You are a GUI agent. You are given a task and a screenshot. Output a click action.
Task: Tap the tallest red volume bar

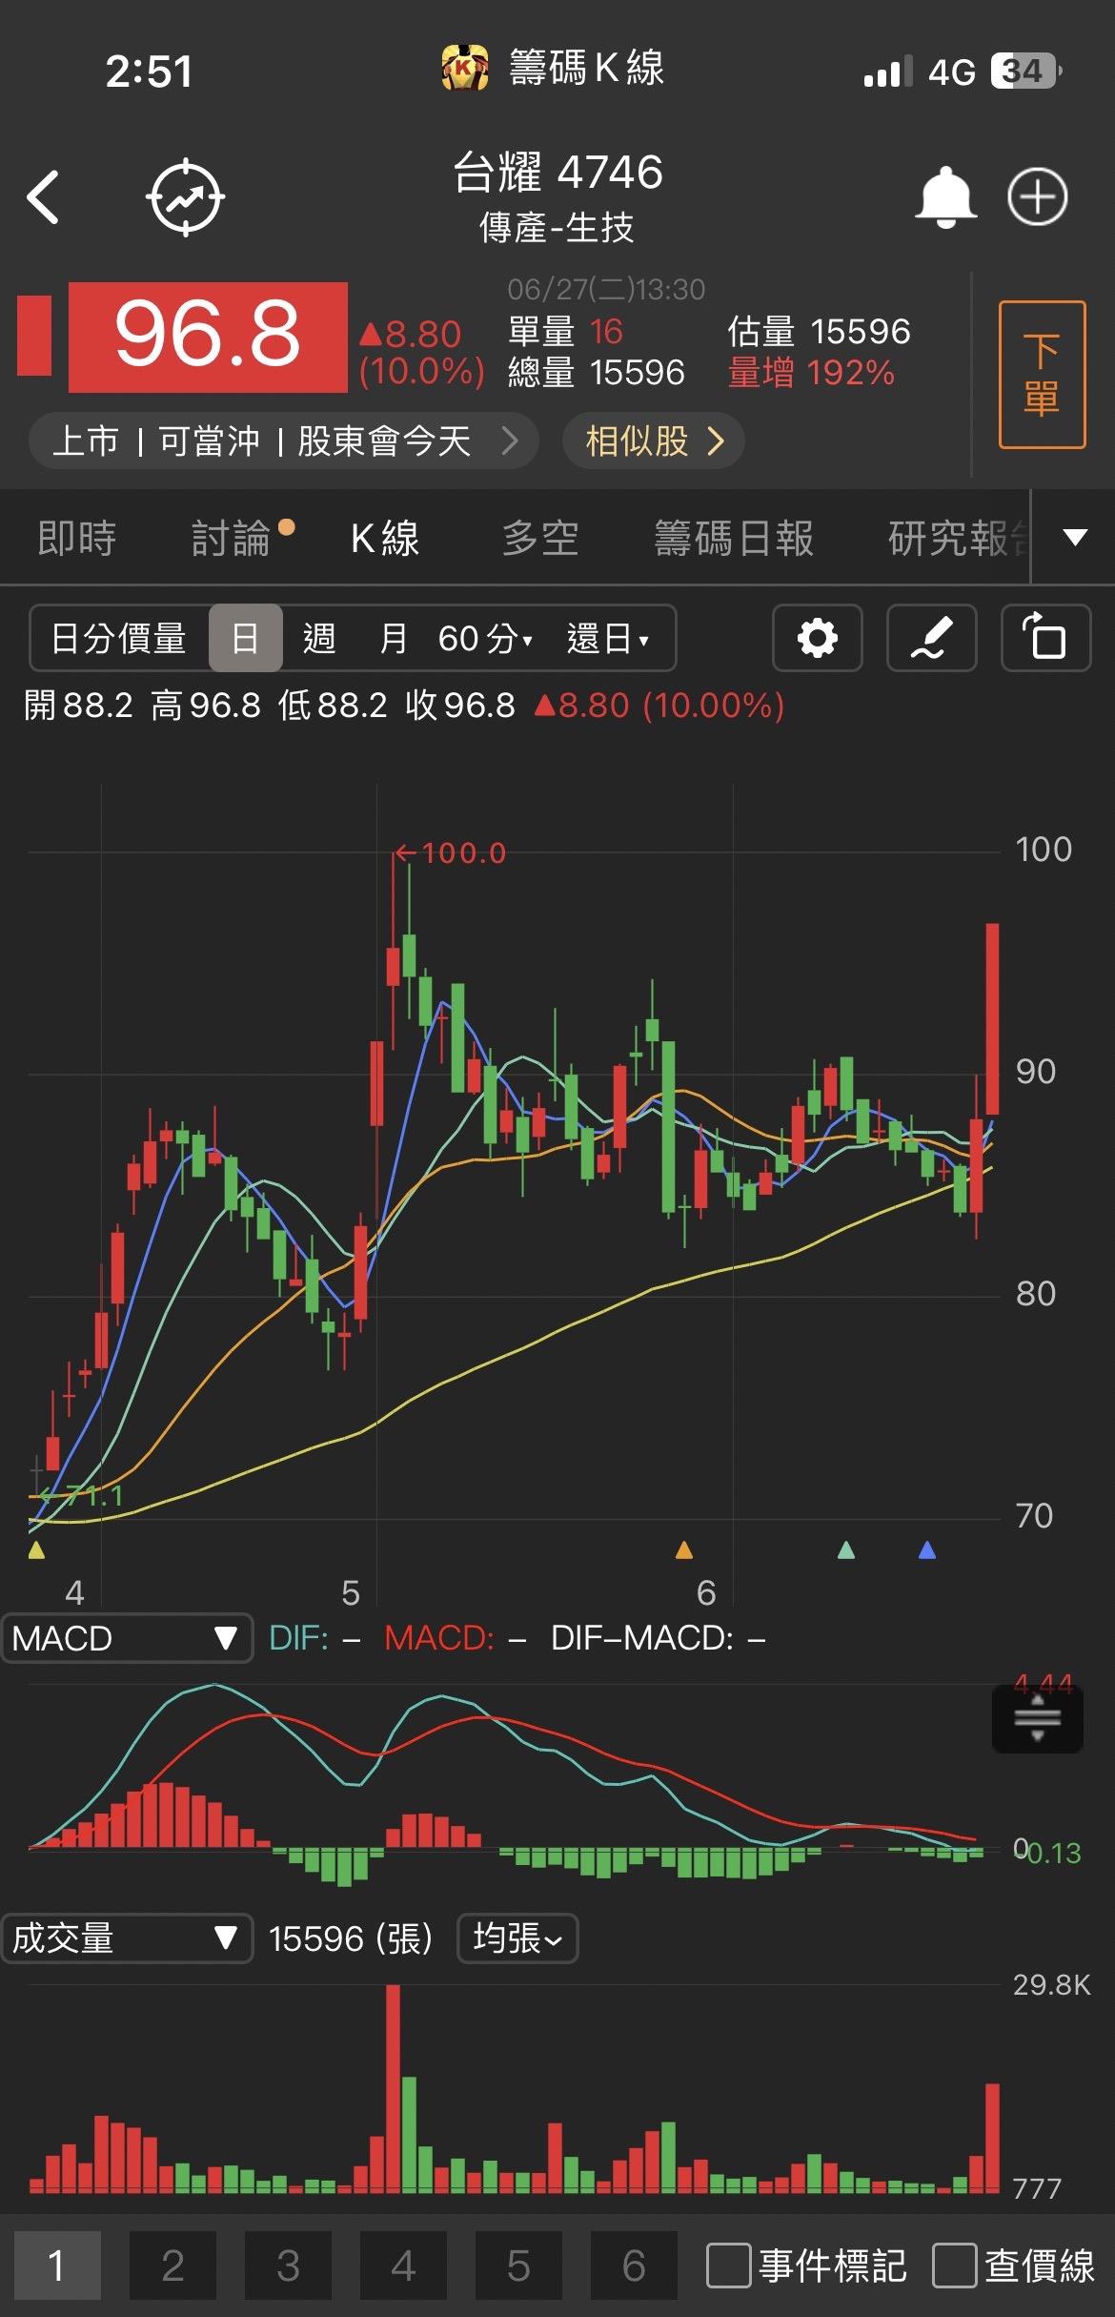point(393,2089)
